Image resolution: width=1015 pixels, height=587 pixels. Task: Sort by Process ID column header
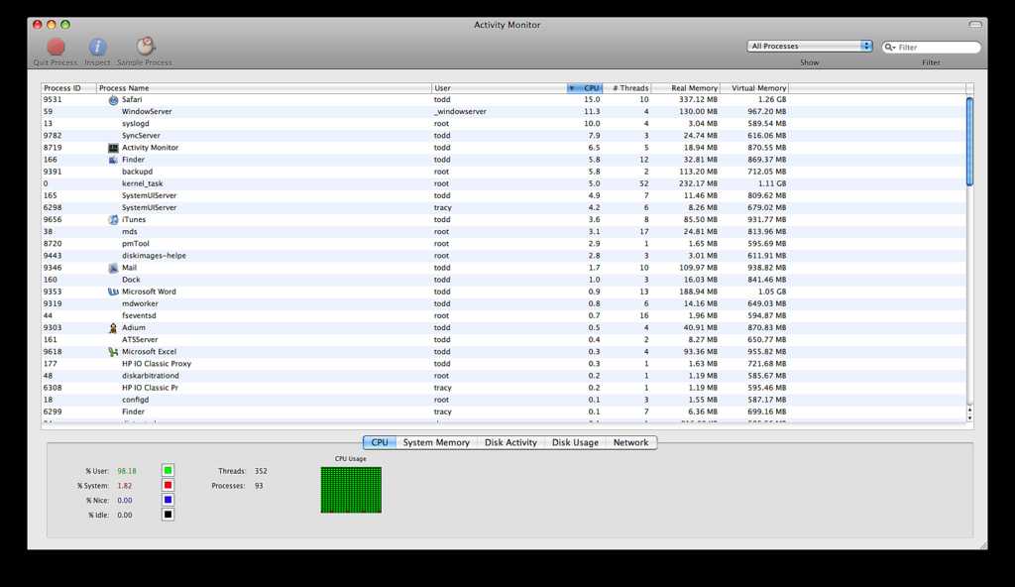[68, 88]
